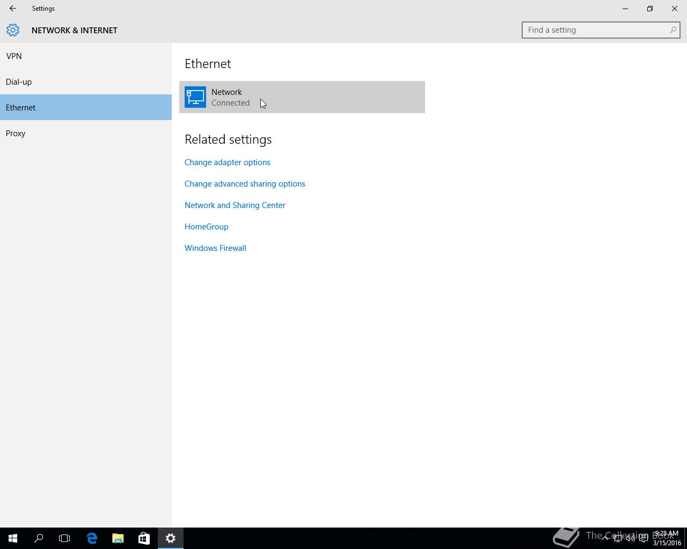Click the blue Ethernet network adapter icon
The height and width of the screenshot is (549, 687).
[195, 97]
